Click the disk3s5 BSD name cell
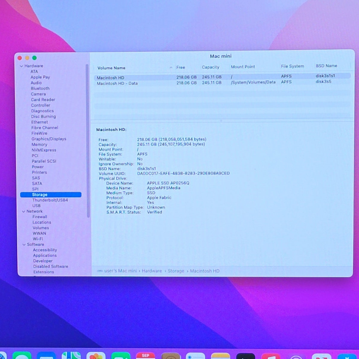The width and height of the screenshot is (359, 359). (x=323, y=82)
